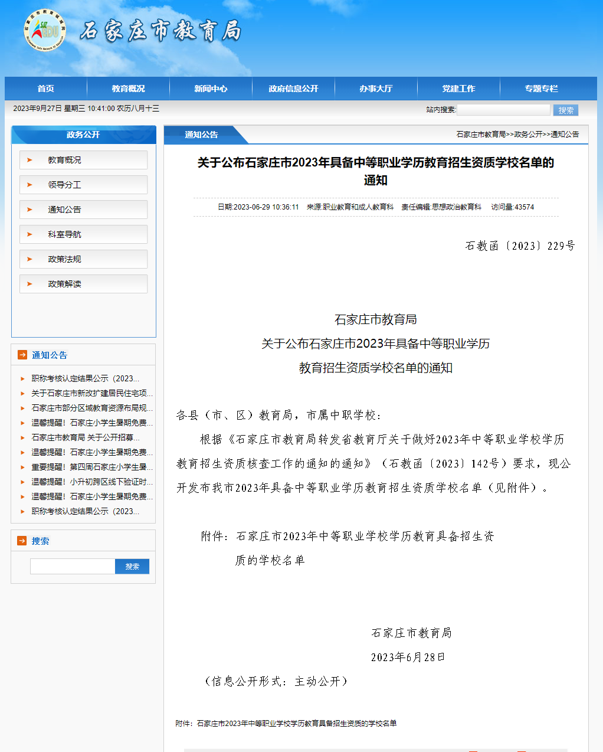Screen dimensions: 603x752
Task: Focus the sidebar search input box
Action: (x=73, y=566)
